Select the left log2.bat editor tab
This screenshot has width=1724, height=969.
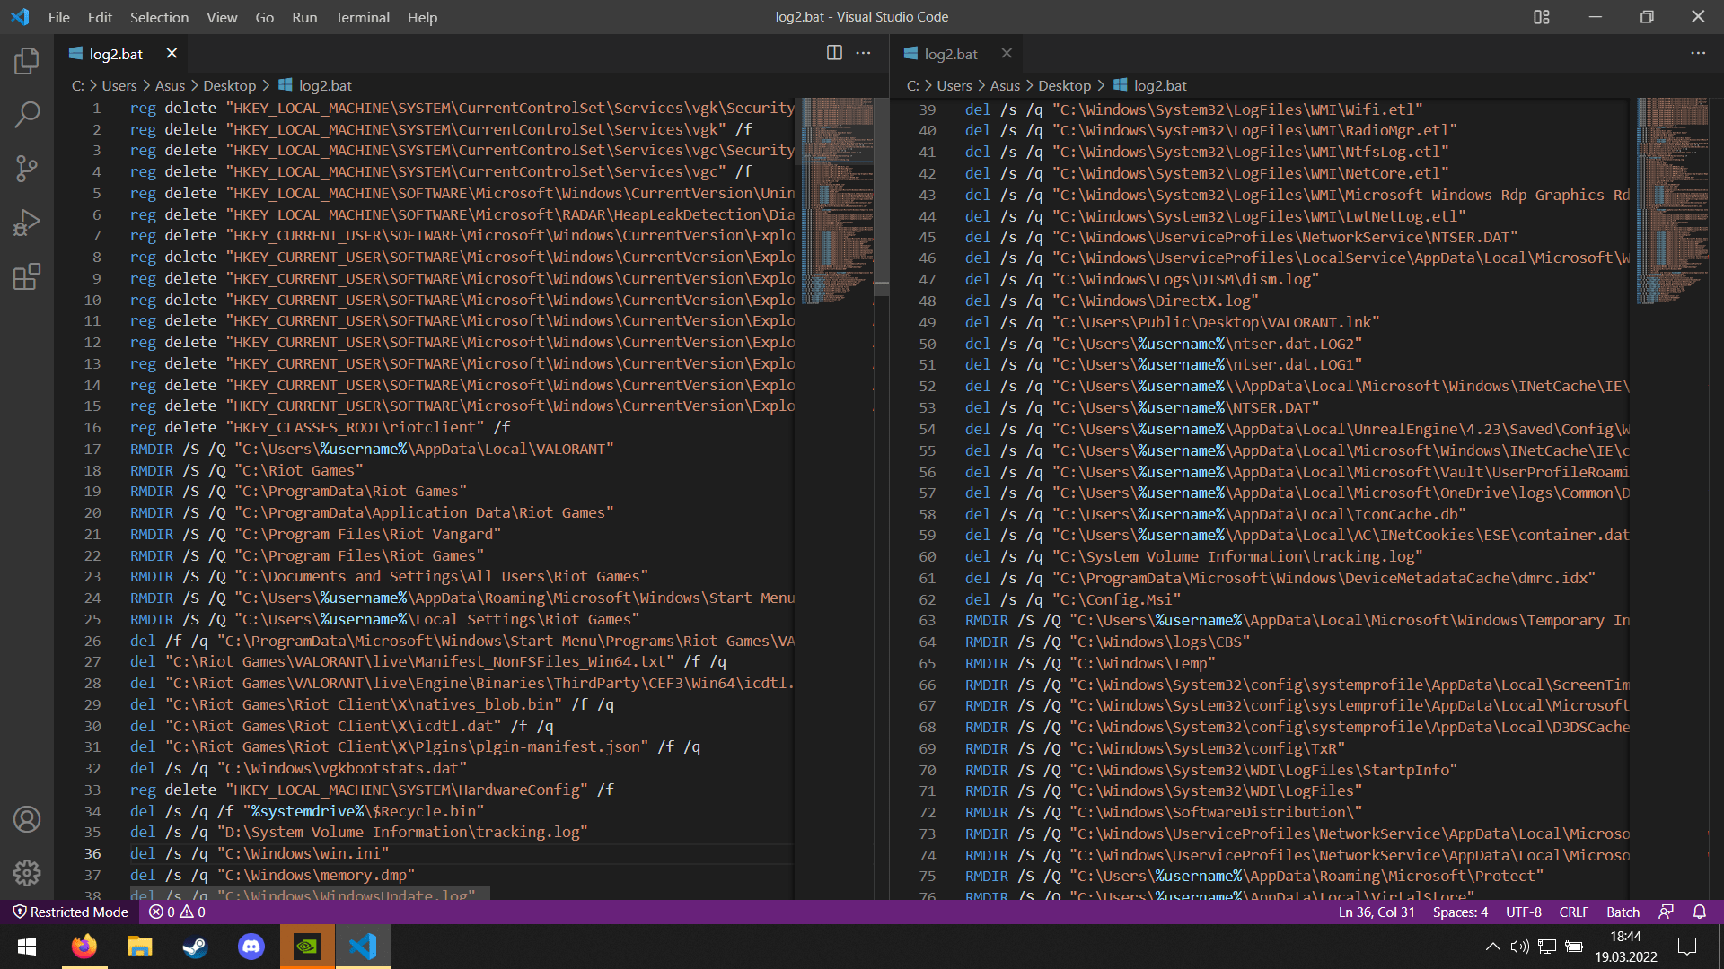(x=122, y=54)
